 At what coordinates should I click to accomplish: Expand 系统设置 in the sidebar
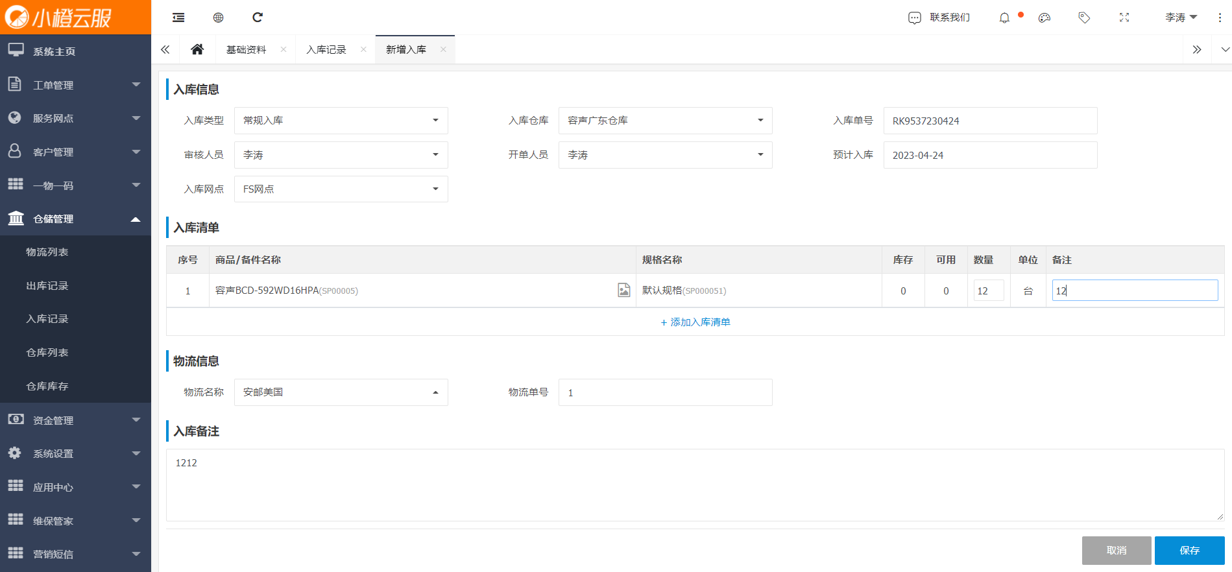[75, 453]
